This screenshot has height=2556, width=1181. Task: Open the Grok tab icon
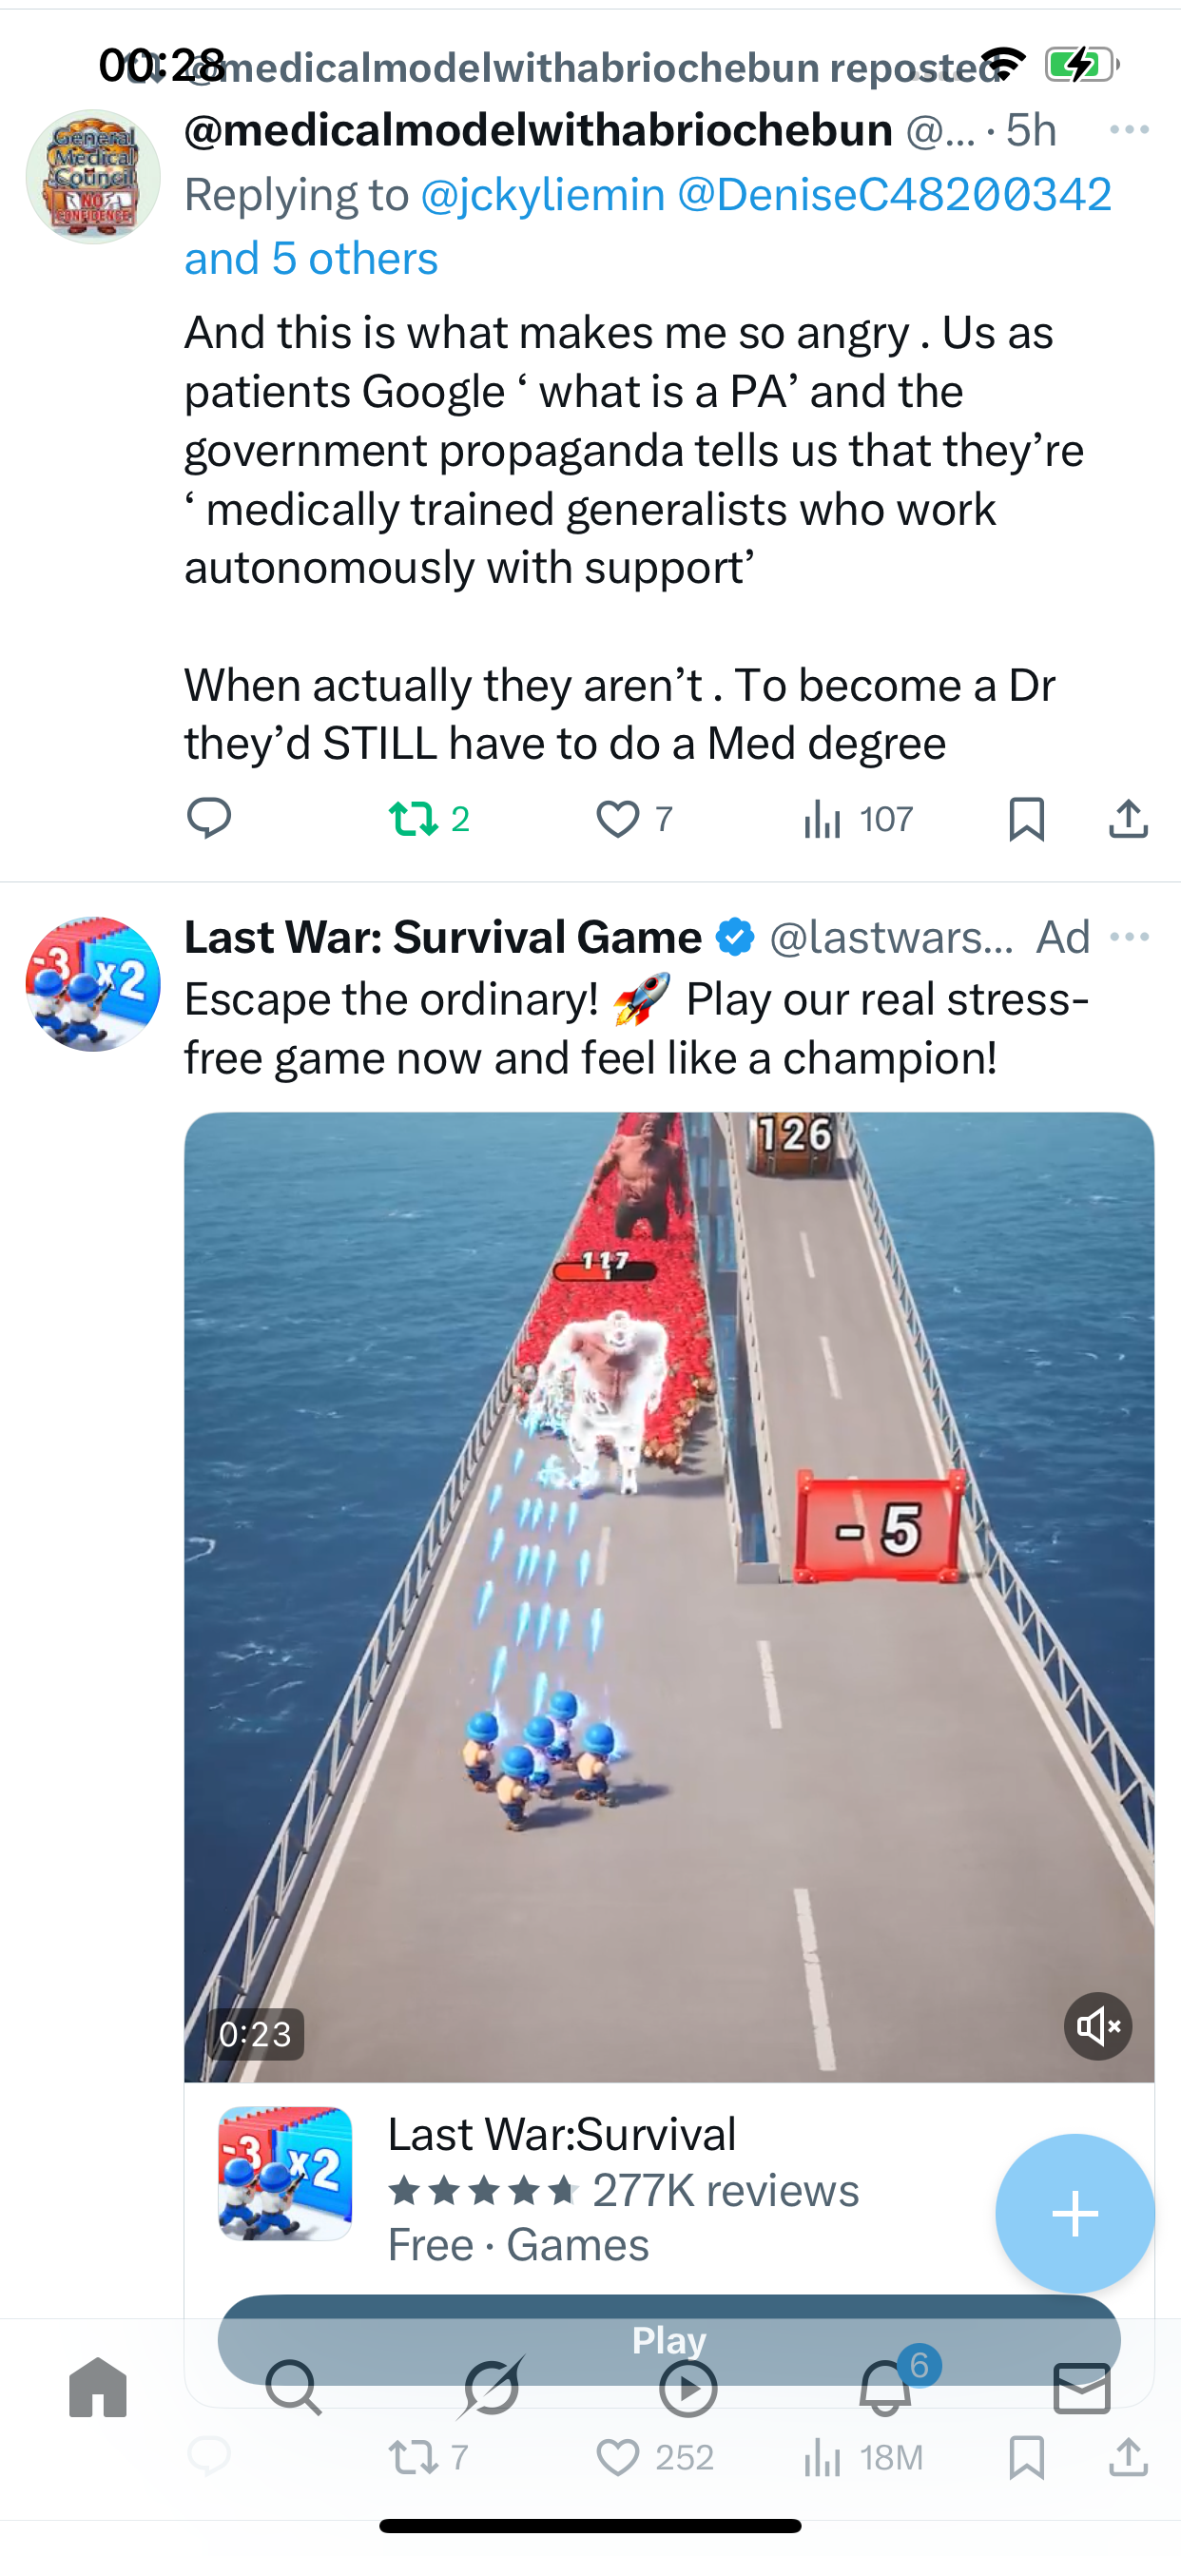[492, 2388]
